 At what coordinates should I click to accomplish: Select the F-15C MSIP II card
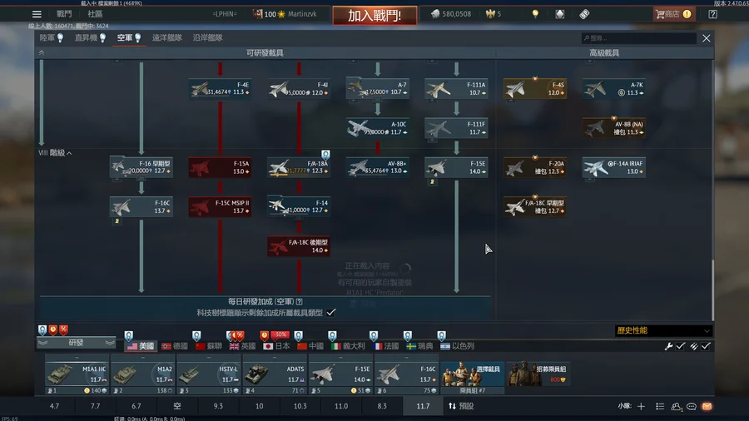[x=220, y=206]
